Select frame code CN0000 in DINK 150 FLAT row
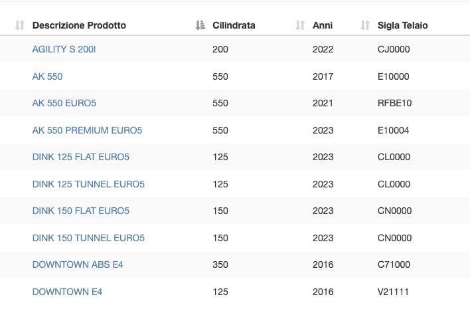470x309 pixels. pyautogui.click(x=394, y=211)
